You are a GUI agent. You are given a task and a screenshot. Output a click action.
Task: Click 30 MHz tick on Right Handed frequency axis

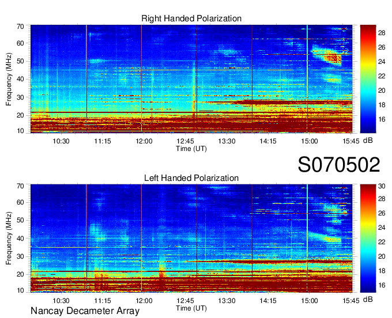point(20,97)
